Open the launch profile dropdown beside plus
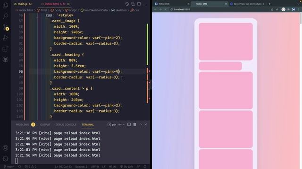Screen dimensions: 302x169 pyautogui.click(x=124, y=124)
